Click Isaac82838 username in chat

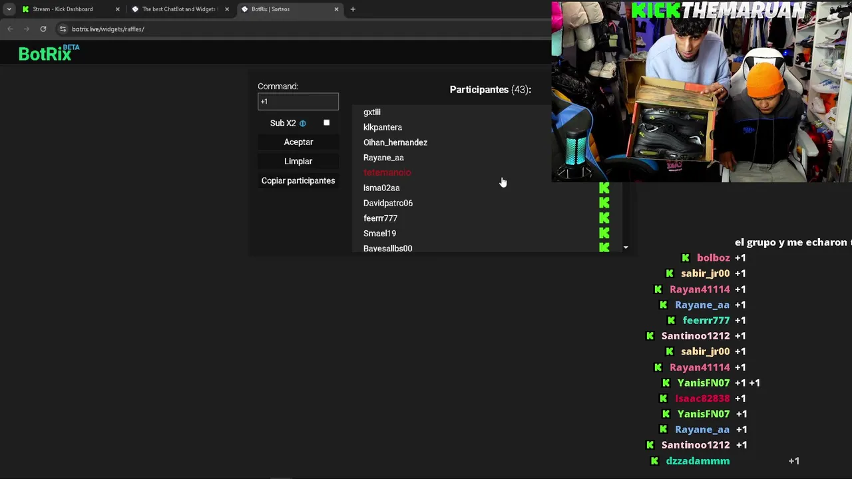pos(702,399)
